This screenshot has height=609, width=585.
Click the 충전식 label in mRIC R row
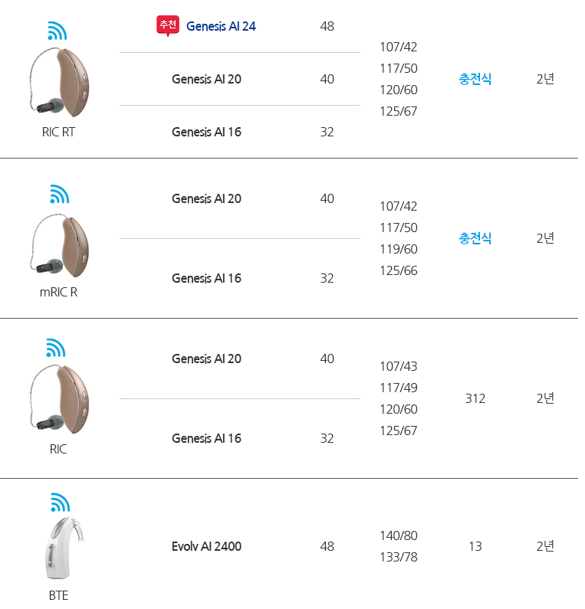[475, 238]
